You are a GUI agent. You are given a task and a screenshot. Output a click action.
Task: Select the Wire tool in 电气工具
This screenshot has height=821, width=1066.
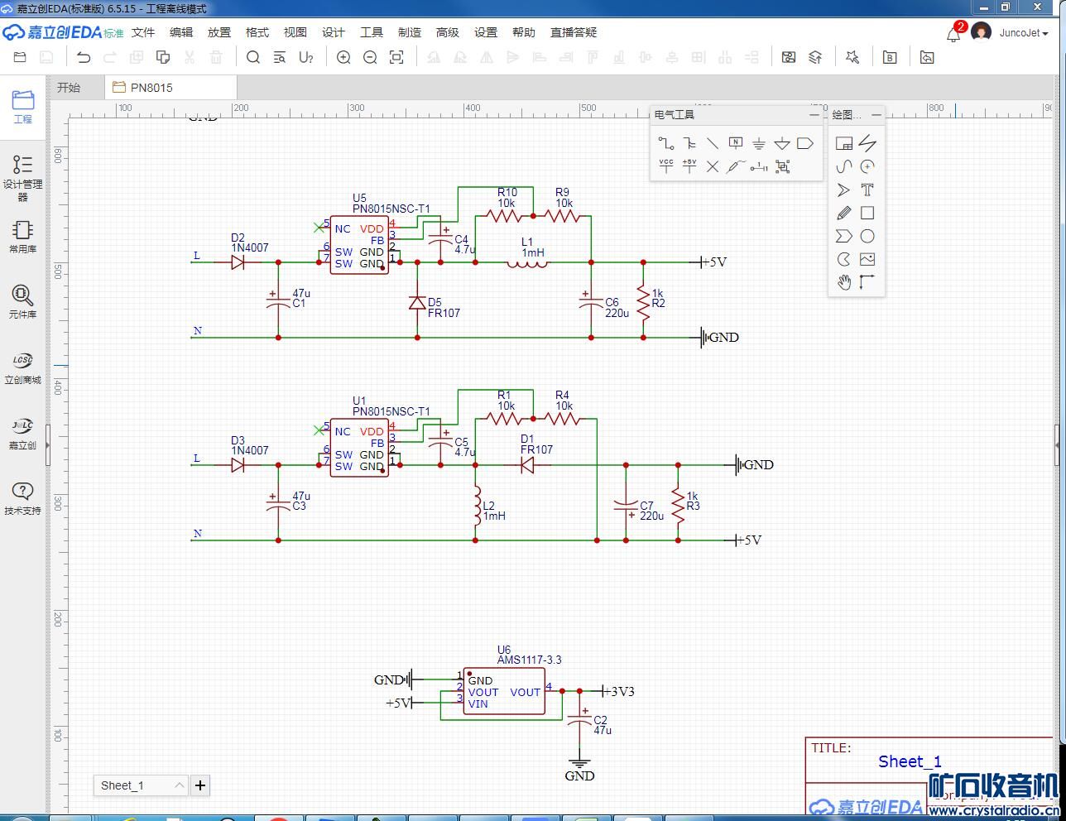point(666,143)
